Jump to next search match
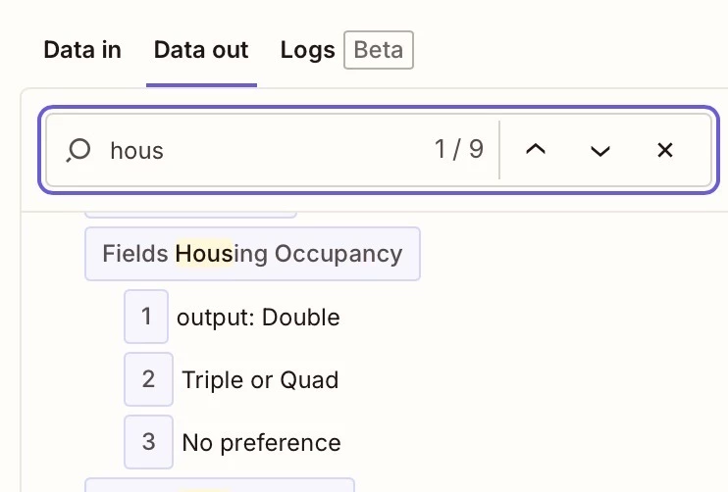This screenshot has width=728, height=492. (x=600, y=150)
